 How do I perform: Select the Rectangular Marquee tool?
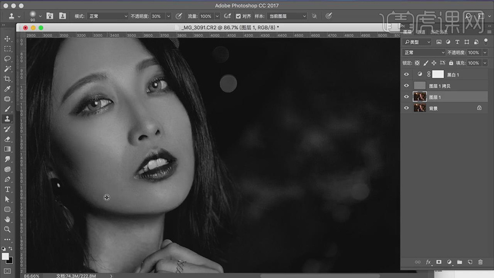point(7,49)
